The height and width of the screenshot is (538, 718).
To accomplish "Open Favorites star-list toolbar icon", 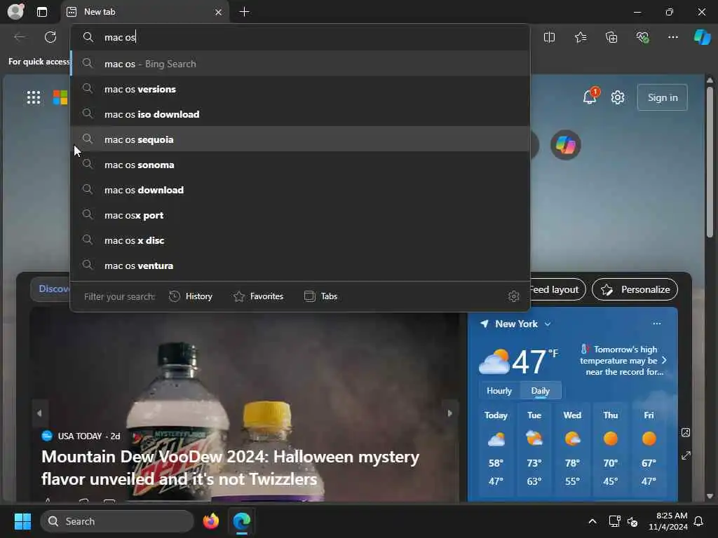I will pyautogui.click(x=581, y=37).
